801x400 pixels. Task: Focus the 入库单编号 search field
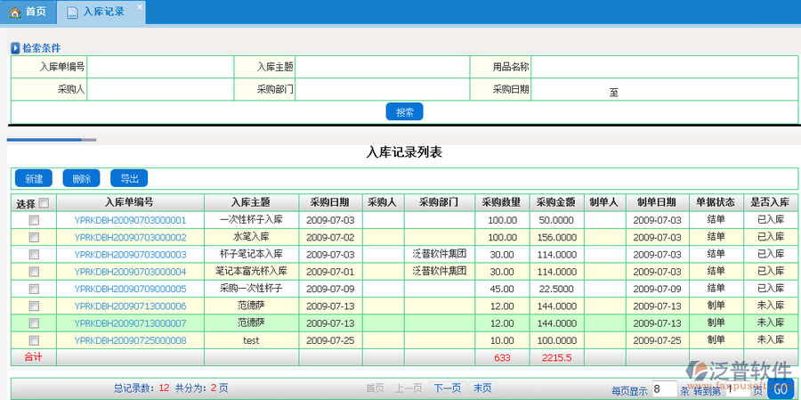(159, 67)
